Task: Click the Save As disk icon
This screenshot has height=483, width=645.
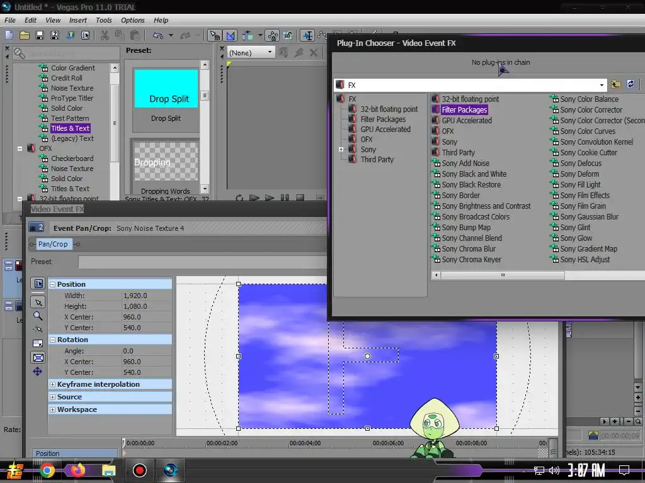Action: 55,35
